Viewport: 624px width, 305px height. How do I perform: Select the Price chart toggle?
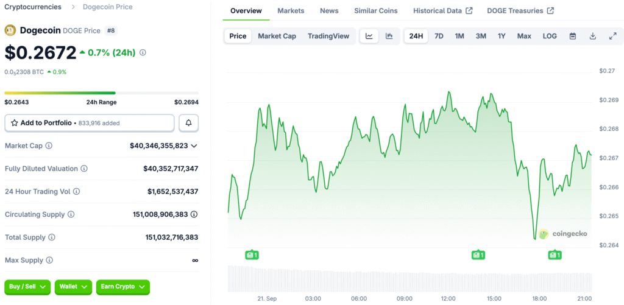[x=238, y=36]
